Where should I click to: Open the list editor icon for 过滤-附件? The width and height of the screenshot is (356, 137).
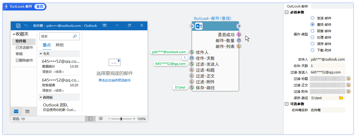click(348, 91)
